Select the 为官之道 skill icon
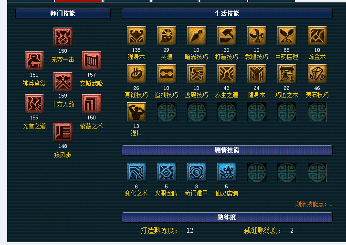 click(x=34, y=104)
